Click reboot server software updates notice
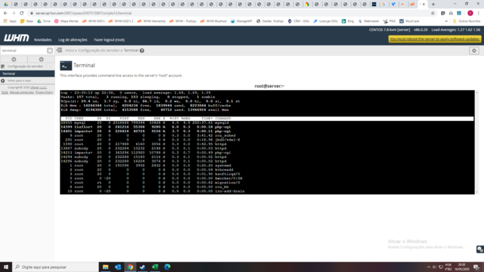Image resolution: width=484 pixels, height=272 pixels. 435,39
